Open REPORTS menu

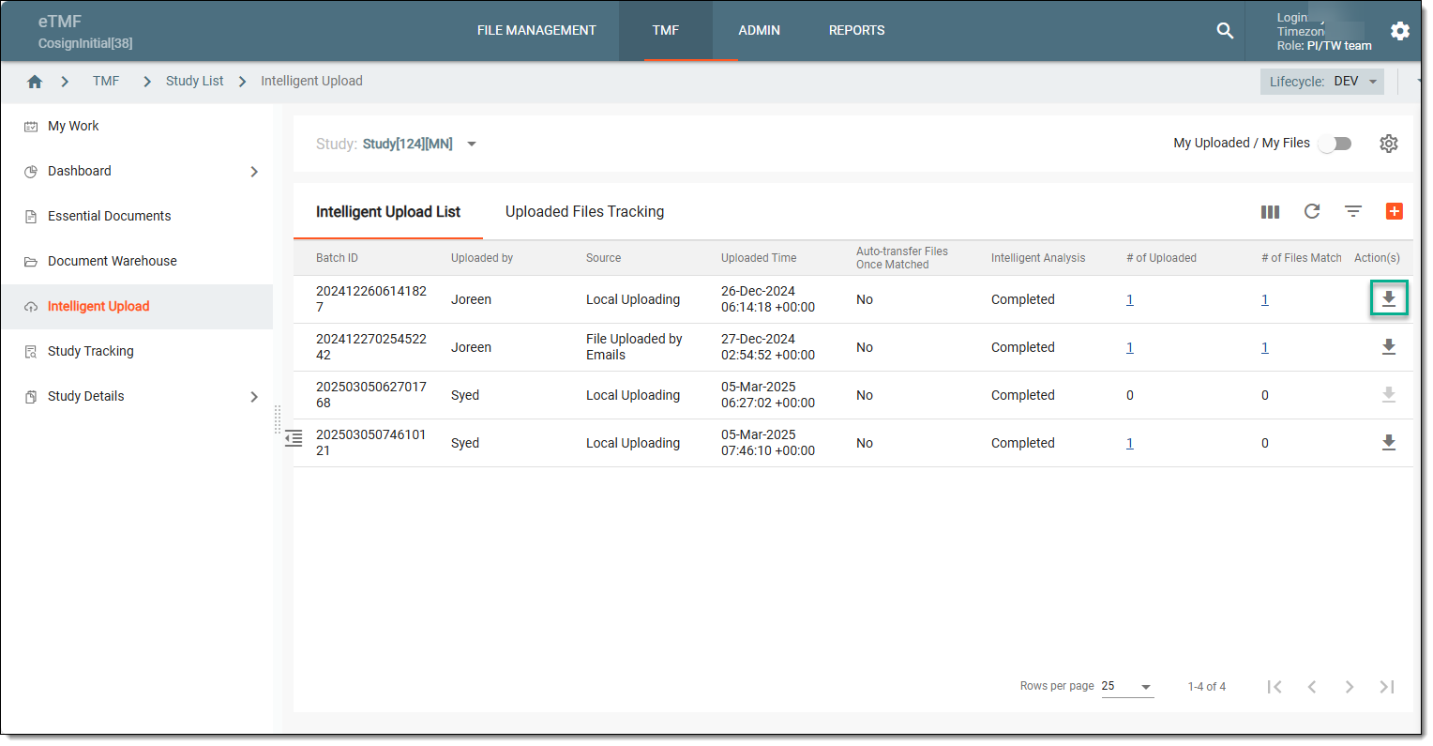[856, 31]
